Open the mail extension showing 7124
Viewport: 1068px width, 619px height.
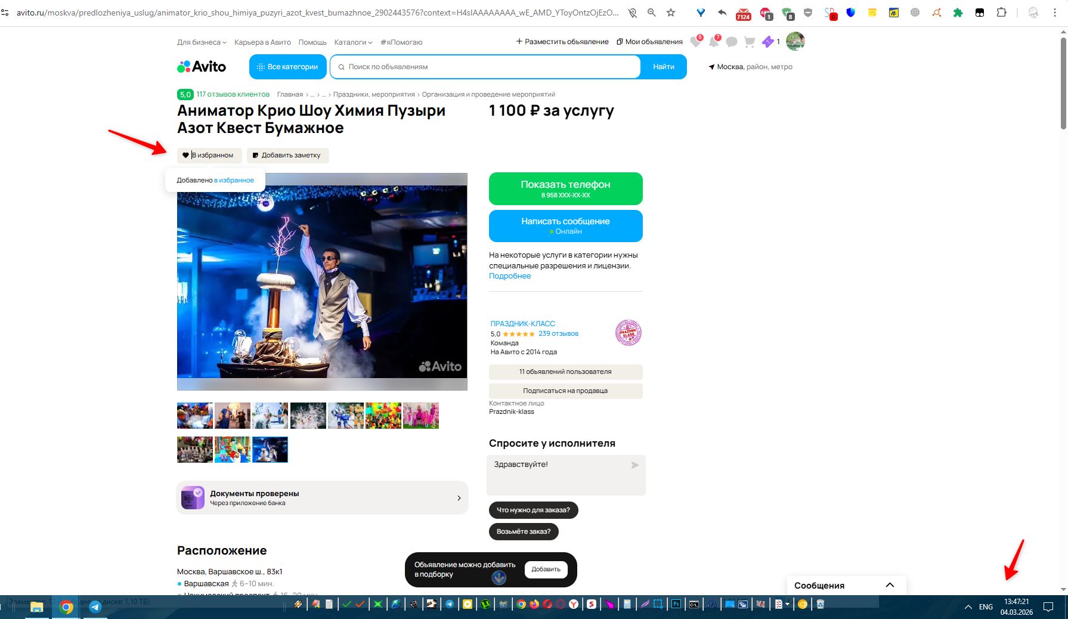point(743,13)
